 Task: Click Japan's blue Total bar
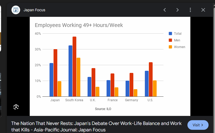tap(51, 80)
